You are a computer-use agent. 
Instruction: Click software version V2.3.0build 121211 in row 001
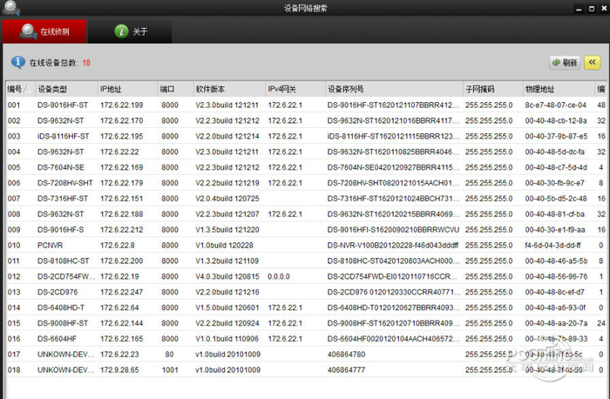point(227,105)
